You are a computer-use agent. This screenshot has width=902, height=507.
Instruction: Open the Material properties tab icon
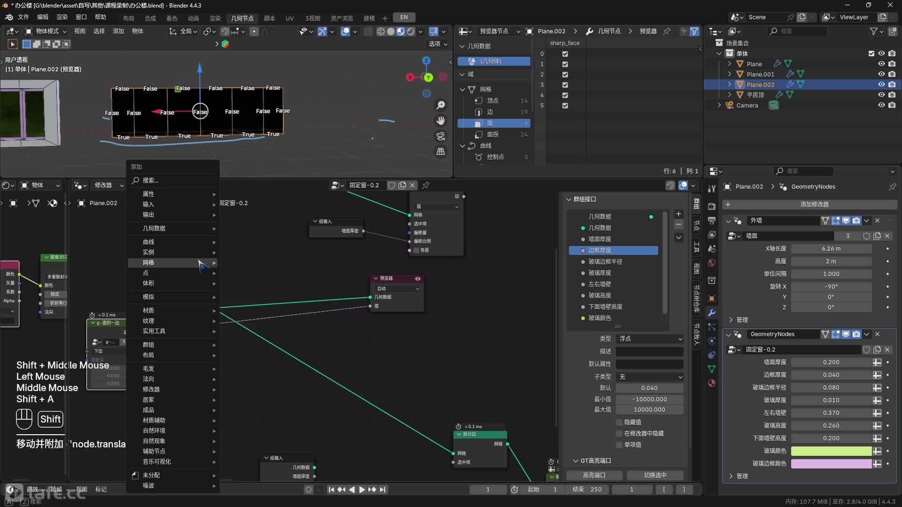point(712,383)
